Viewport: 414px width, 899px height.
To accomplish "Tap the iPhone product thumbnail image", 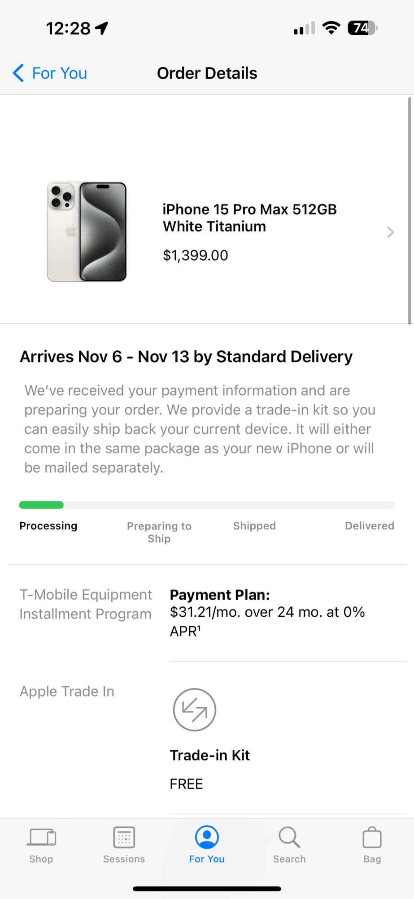I will [87, 232].
